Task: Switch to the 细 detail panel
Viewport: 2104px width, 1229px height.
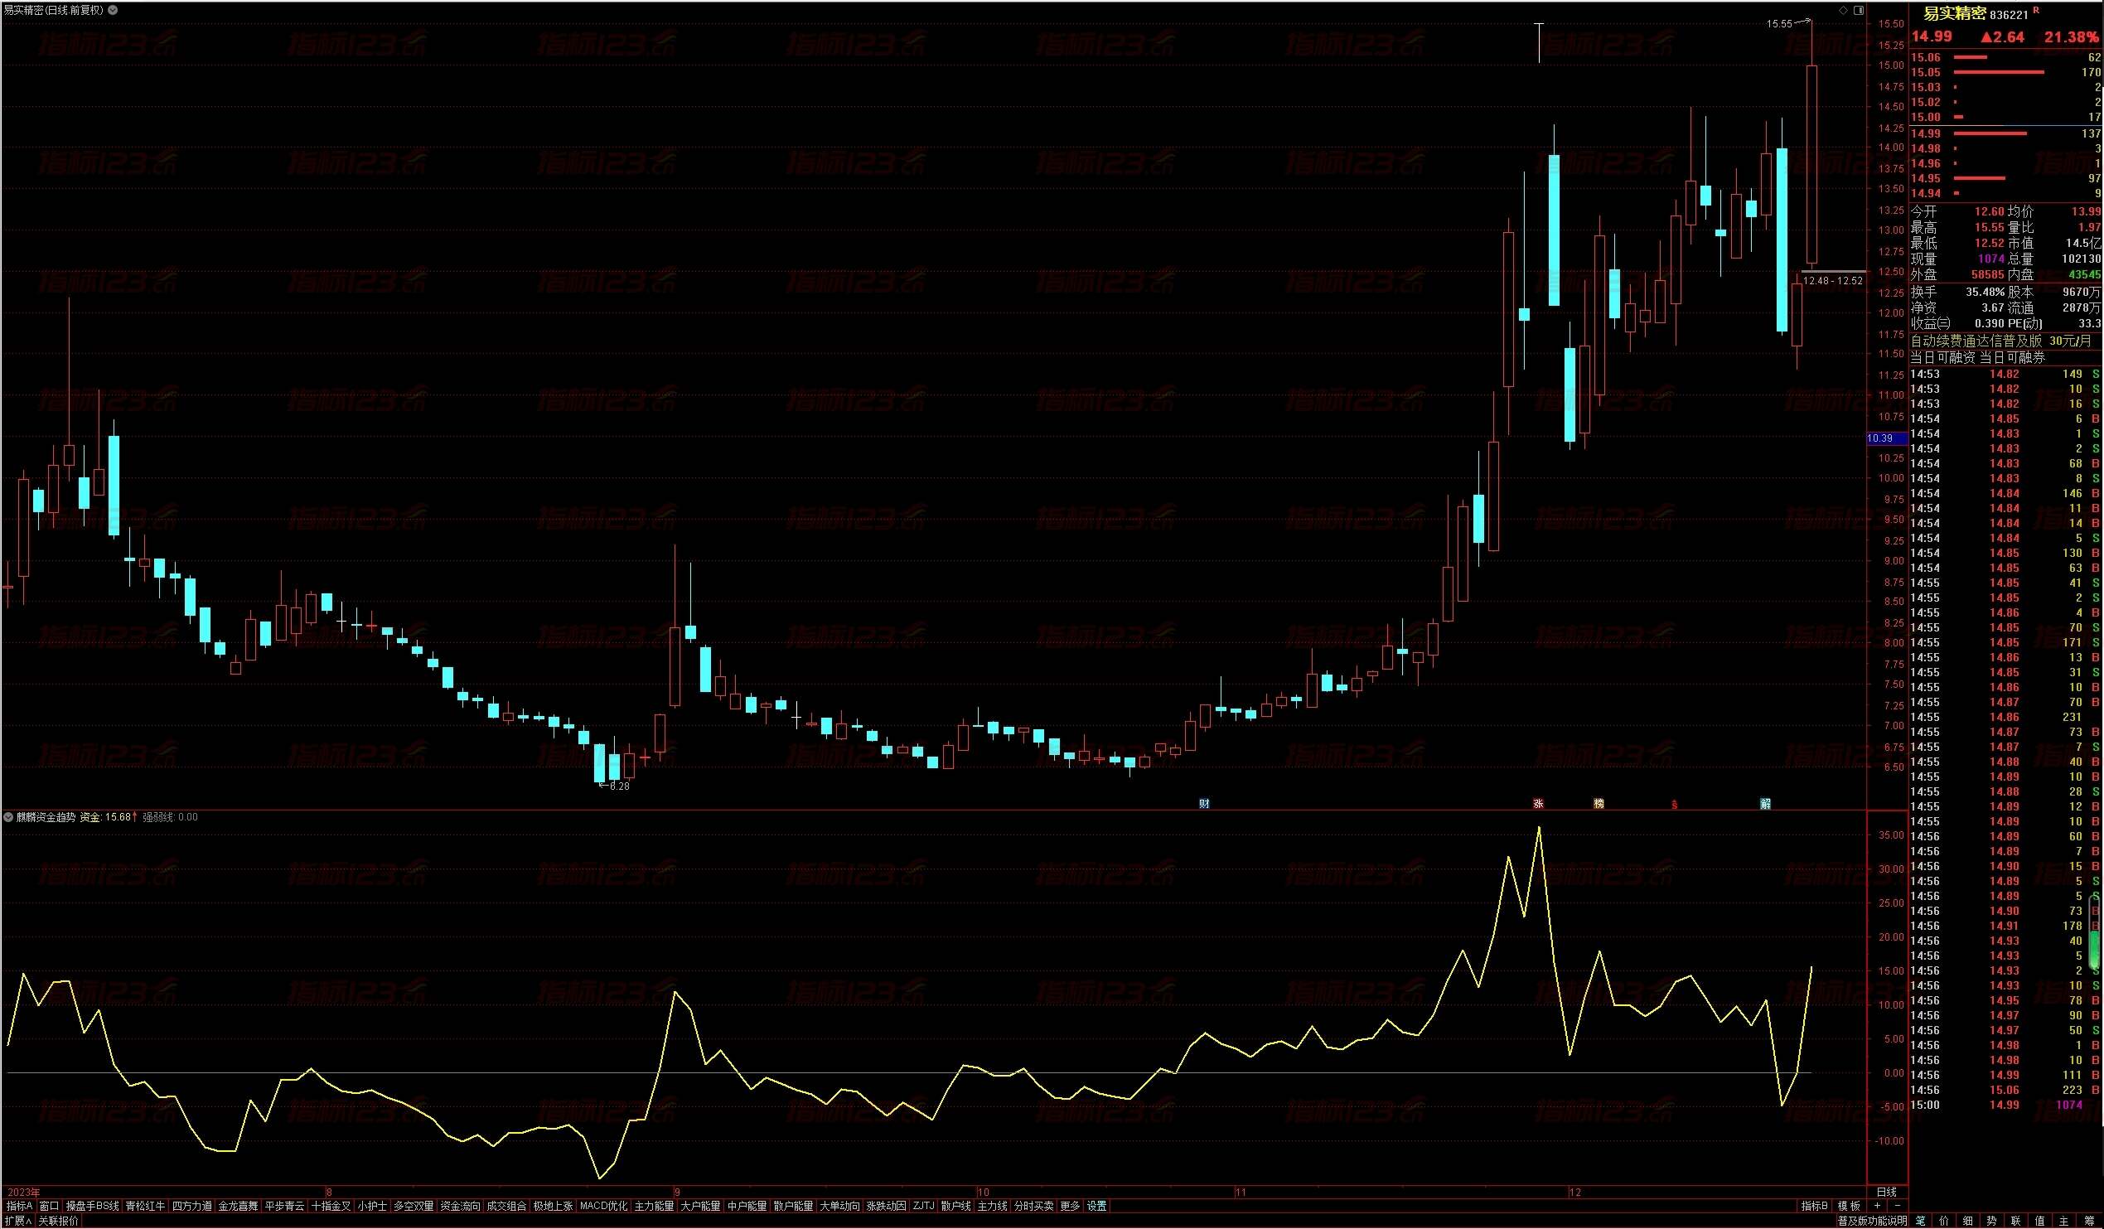Action: coord(1968,1221)
